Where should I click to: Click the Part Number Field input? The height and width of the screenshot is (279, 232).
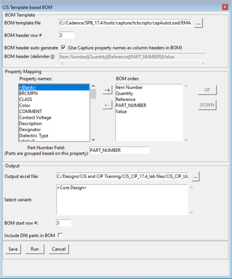[x=119, y=150]
